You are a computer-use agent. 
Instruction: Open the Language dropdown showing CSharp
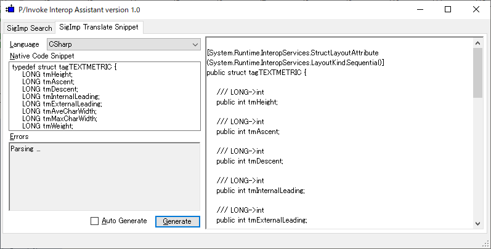(124, 44)
